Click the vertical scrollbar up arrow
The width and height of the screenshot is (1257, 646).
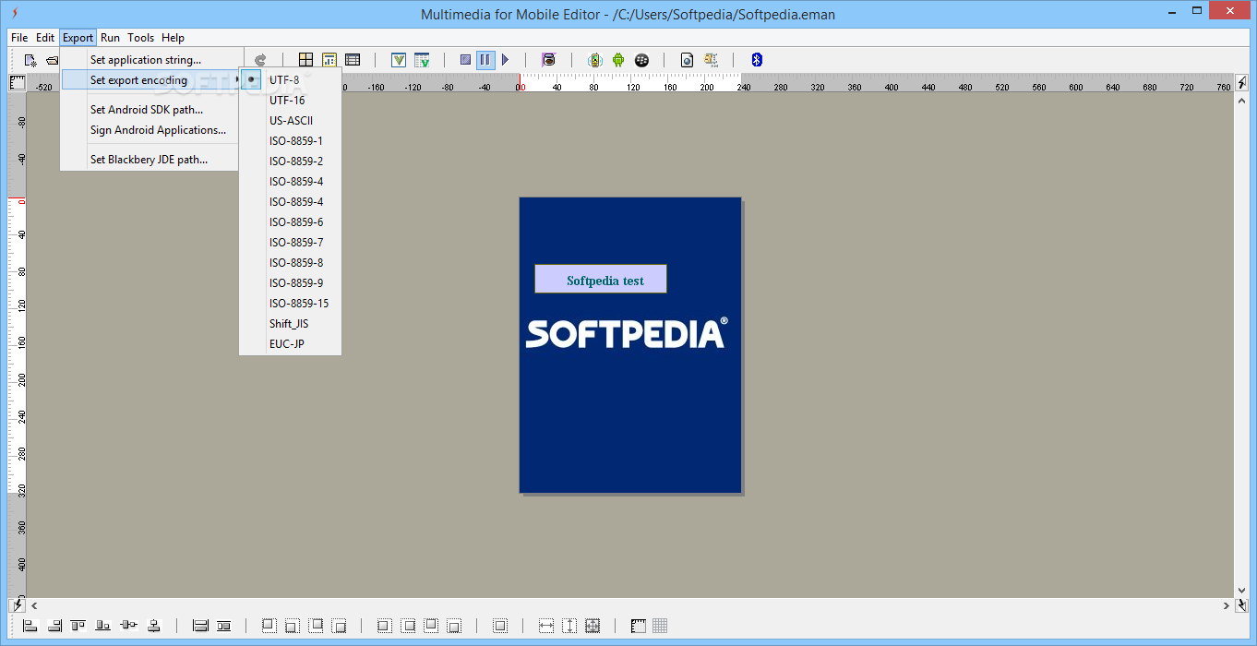(1241, 100)
